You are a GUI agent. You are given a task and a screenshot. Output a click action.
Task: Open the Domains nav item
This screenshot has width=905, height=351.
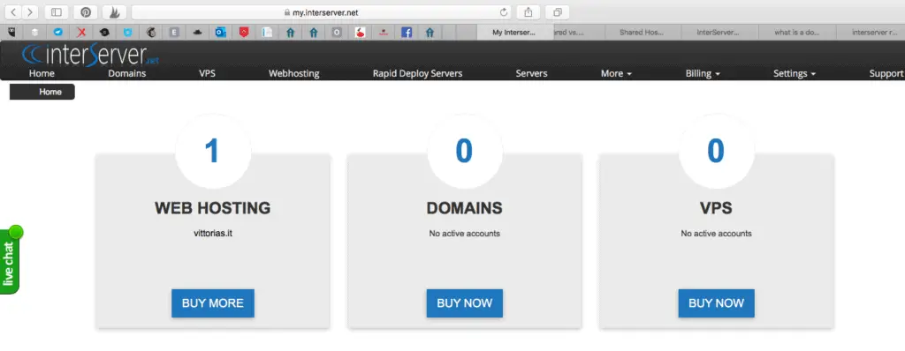pyautogui.click(x=127, y=73)
